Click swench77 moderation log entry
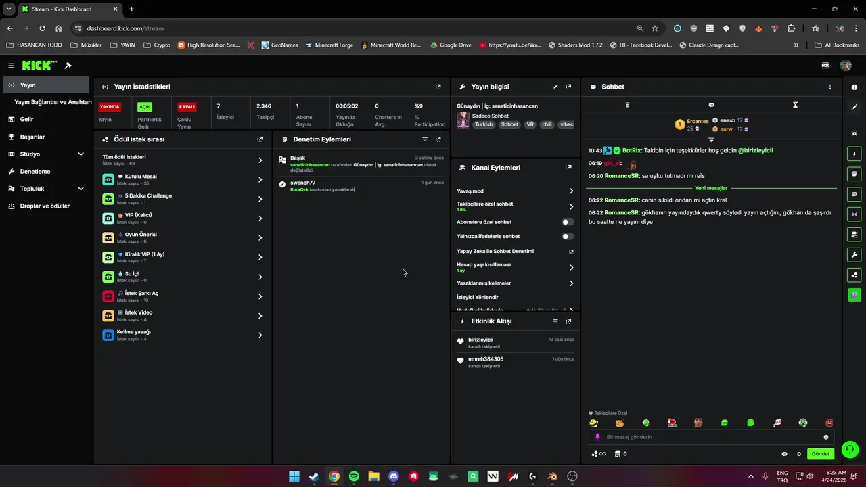Screen dimensions: 866x487 [361, 186]
